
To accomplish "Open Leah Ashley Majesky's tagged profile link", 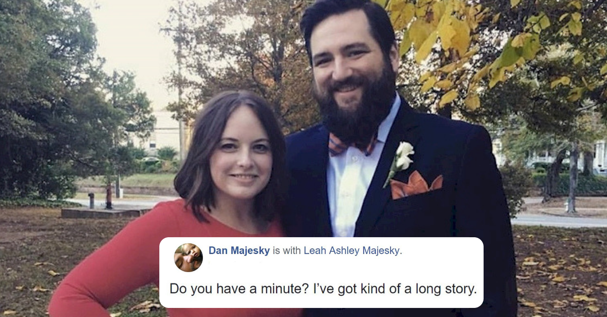I will click(x=352, y=251).
